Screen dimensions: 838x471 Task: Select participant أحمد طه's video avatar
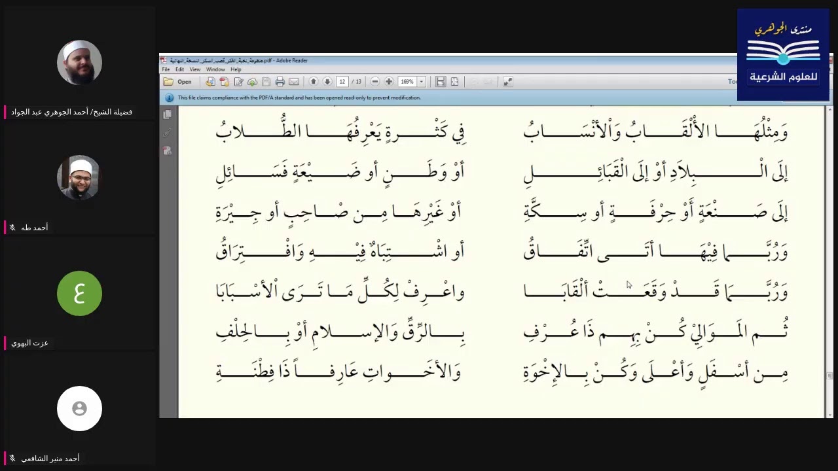79,178
